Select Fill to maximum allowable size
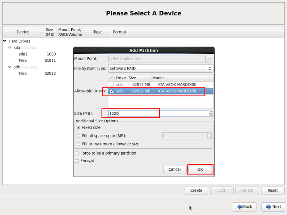 (x=78, y=144)
